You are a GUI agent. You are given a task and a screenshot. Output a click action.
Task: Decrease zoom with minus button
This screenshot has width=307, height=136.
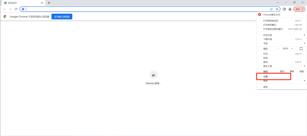(x=279, y=49)
